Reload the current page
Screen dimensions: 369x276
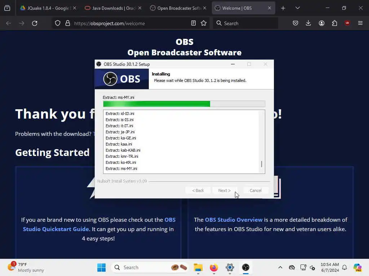coord(35,23)
